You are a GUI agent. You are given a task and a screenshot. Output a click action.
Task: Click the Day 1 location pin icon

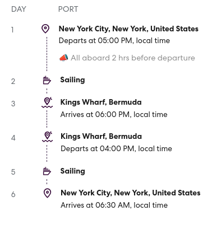[x=45, y=29]
